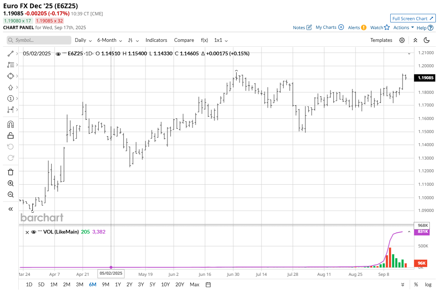Open VOL indicator options menu
The height and width of the screenshot is (296, 447).
tap(40, 231)
